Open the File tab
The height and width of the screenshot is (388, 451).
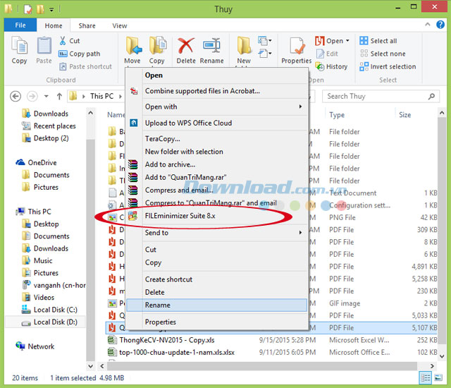tap(20, 25)
